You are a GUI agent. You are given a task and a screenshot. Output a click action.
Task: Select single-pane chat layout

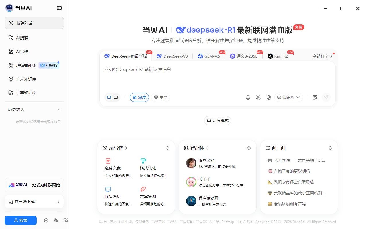109,97
